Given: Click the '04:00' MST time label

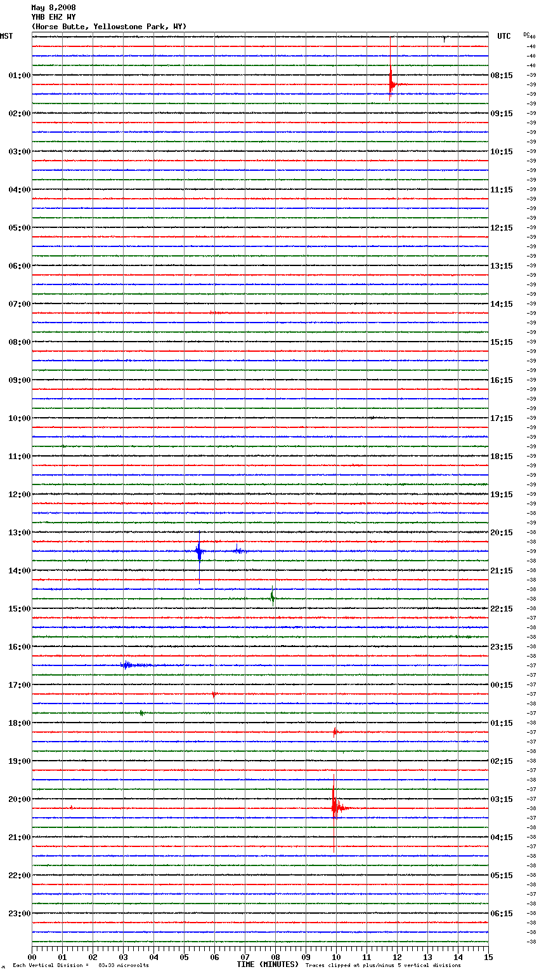Looking at the screenshot, I should (20, 189).
